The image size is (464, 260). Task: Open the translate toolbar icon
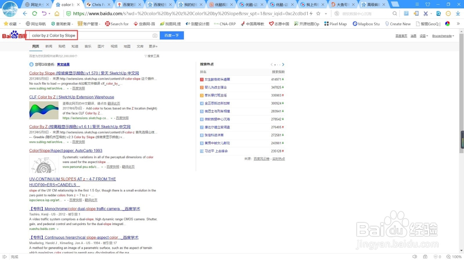pos(406,13)
